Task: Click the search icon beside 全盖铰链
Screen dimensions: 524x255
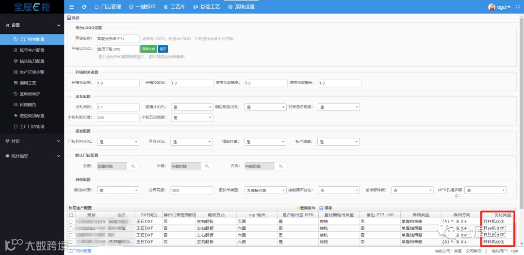Action: [x=133, y=166]
